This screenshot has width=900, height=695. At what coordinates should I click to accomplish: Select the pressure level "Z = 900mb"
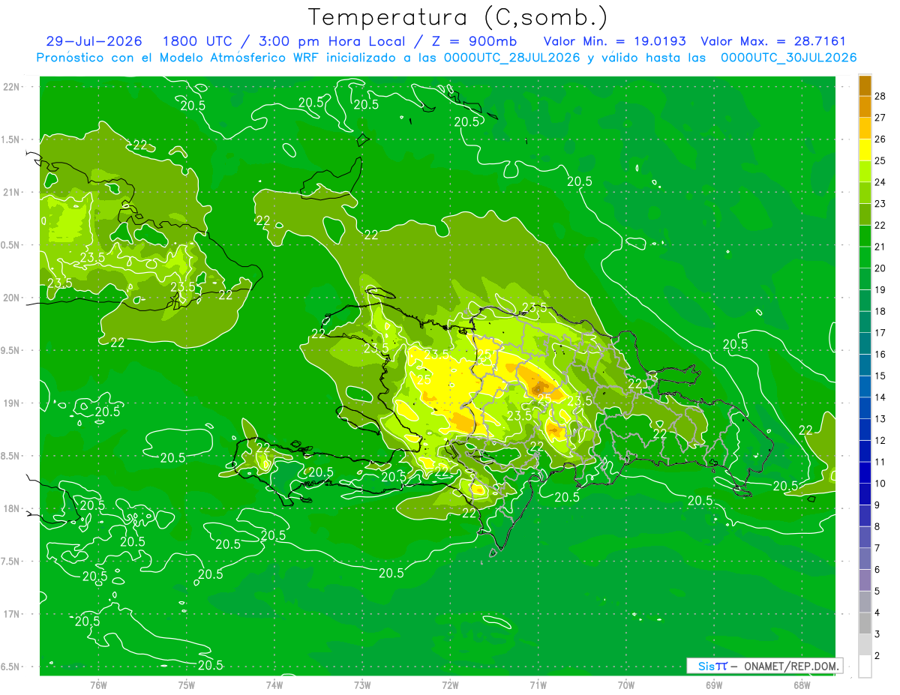(474, 41)
